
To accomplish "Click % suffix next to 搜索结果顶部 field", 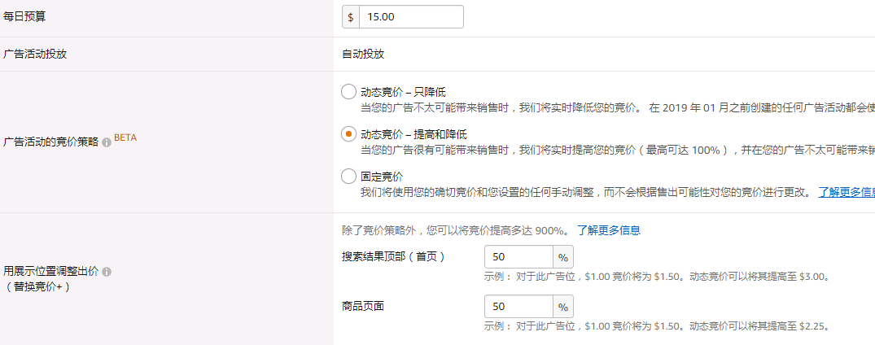I will point(563,257).
